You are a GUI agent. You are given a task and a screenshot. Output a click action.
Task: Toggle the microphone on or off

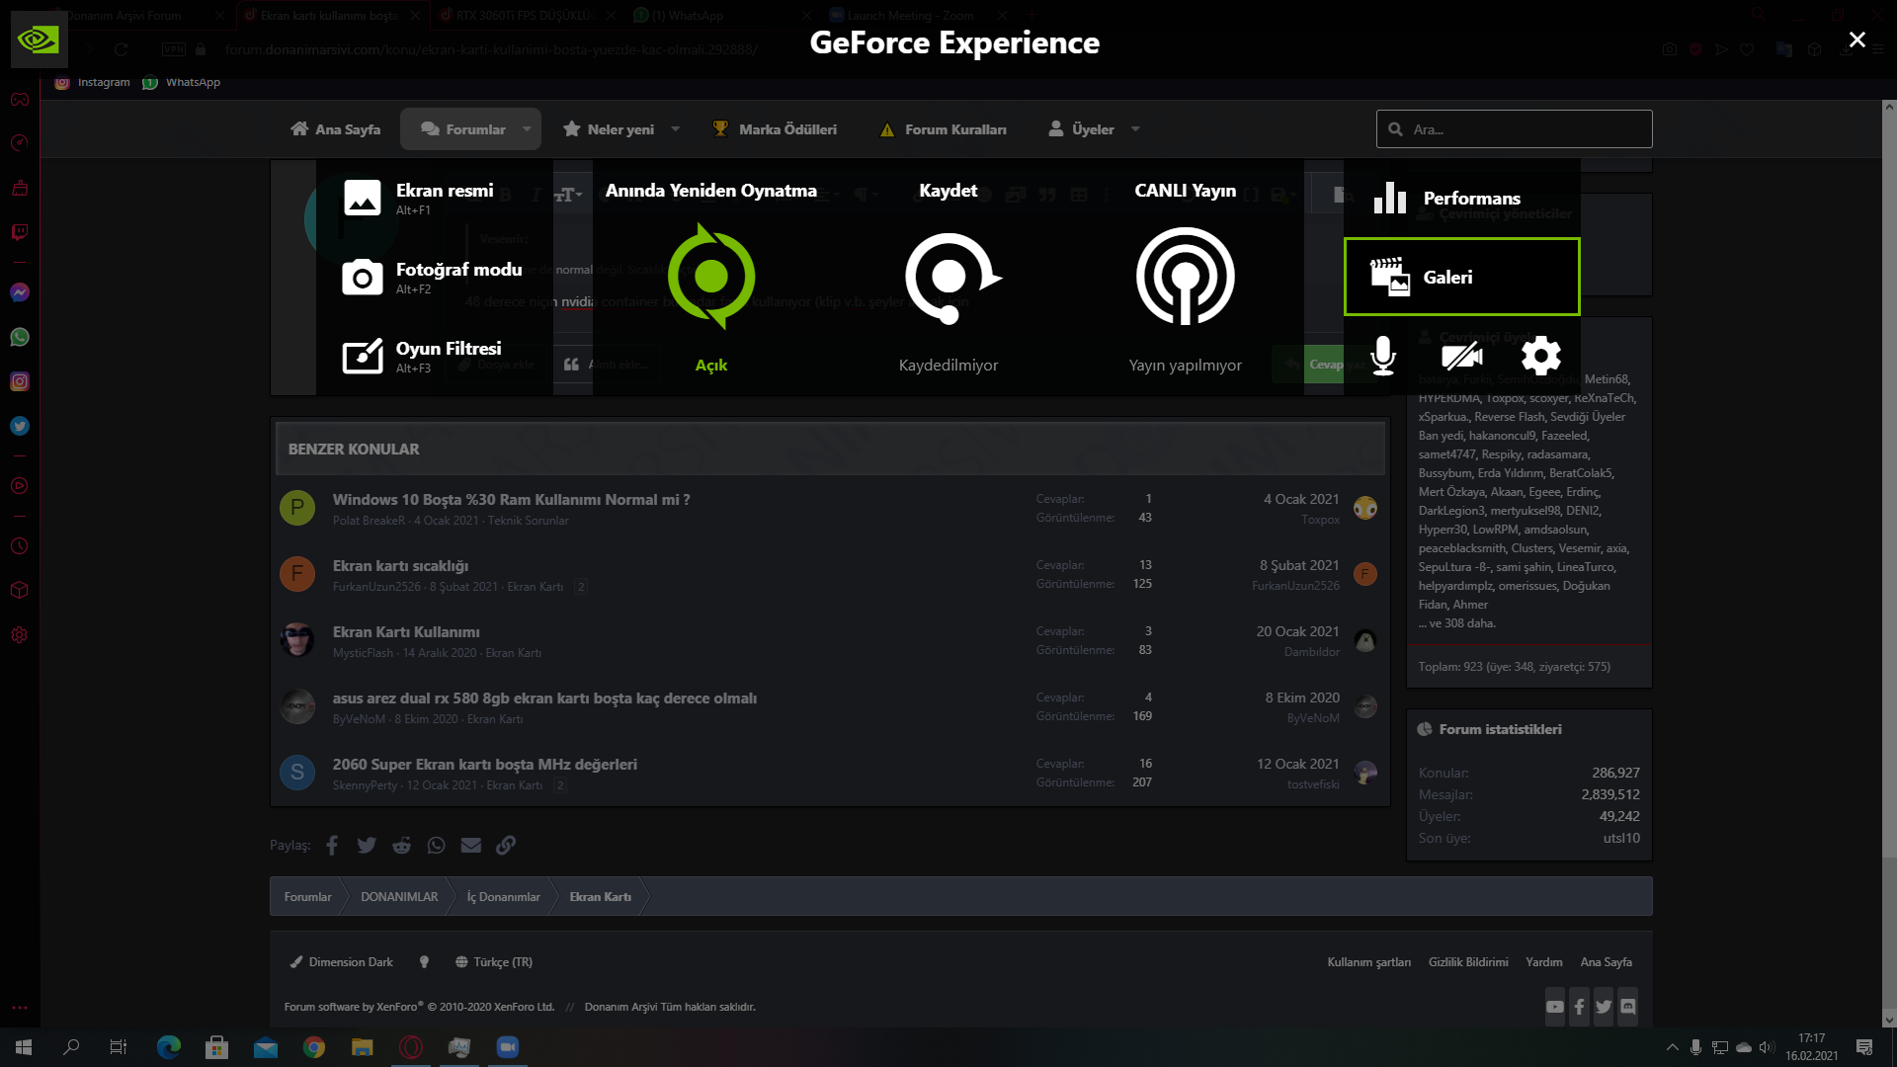coord(1383,356)
